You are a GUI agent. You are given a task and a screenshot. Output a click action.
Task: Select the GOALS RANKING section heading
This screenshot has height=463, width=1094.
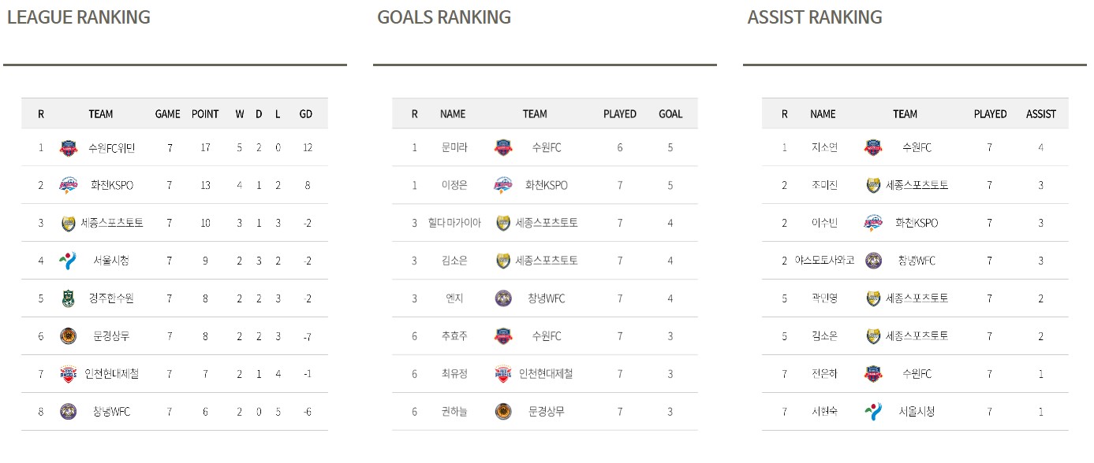pyautogui.click(x=444, y=17)
